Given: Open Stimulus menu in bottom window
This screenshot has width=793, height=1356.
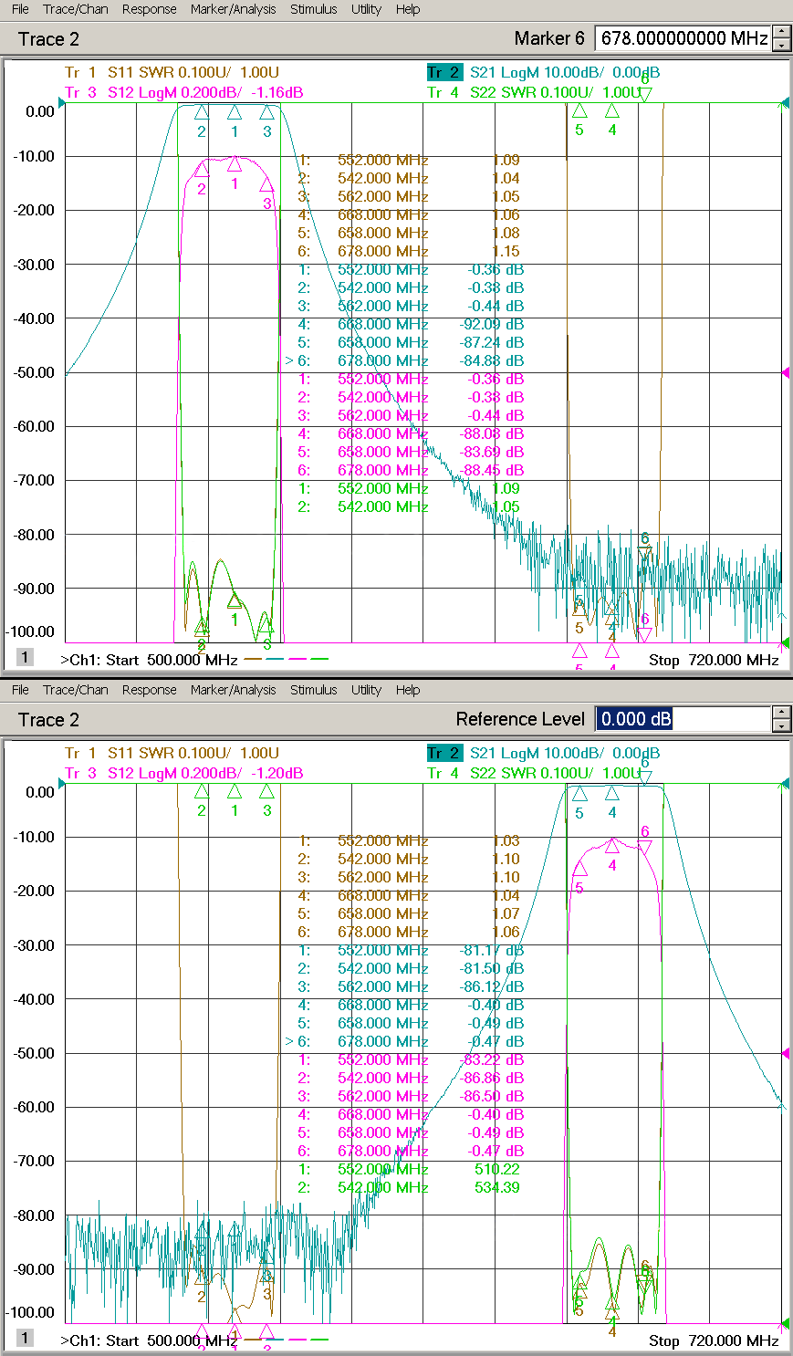Looking at the screenshot, I should (313, 690).
